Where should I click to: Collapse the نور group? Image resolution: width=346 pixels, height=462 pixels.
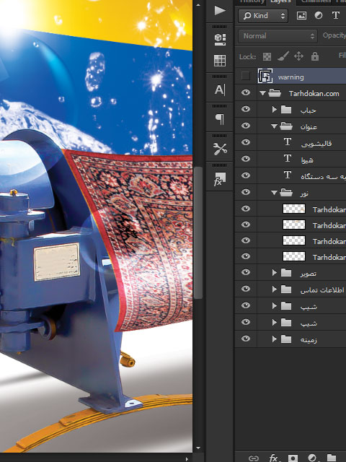pyautogui.click(x=274, y=193)
